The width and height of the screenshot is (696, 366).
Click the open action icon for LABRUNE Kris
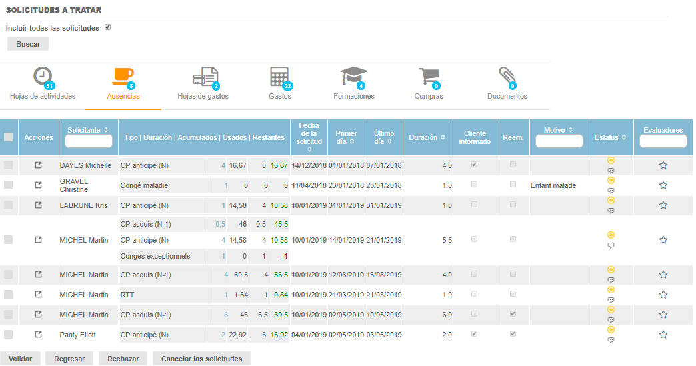point(39,205)
